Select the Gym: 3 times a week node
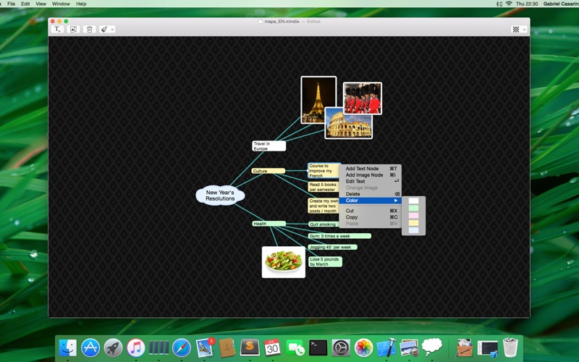The height and width of the screenshot is (362, 579). [339, 236]
